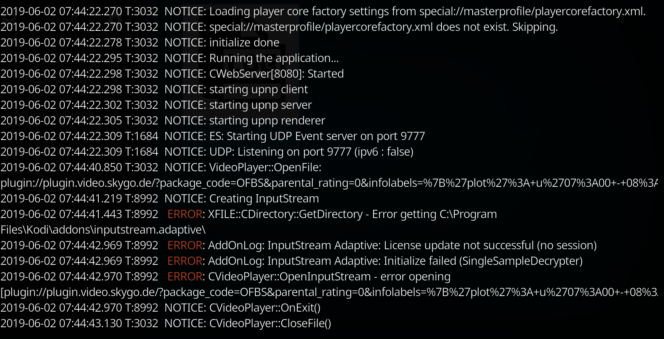This screenshot has width=664, height=339.
Task: Click the log line 'starting upnp renderer'
Action: tap(163, 121)
